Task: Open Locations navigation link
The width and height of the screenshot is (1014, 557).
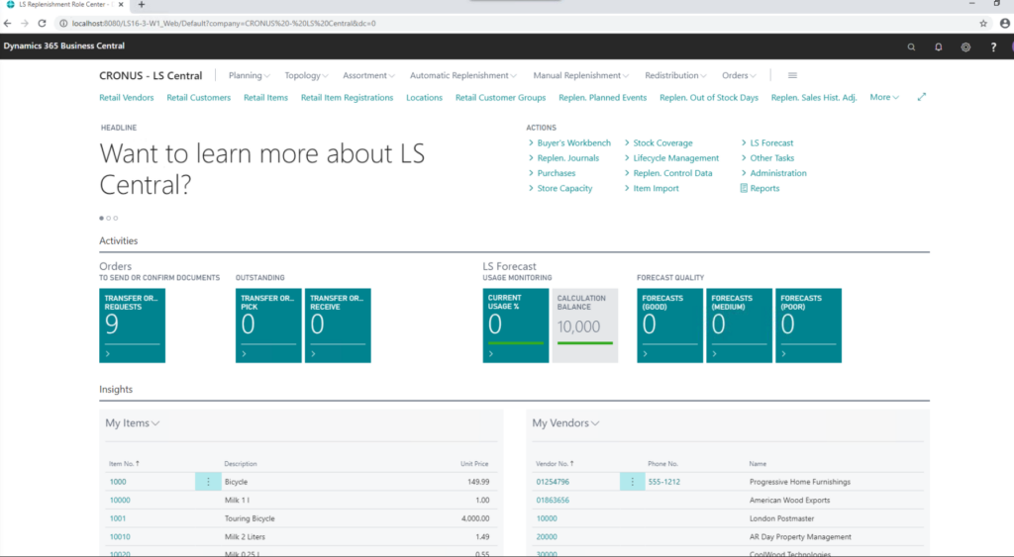Action: [x=424, y=98]
